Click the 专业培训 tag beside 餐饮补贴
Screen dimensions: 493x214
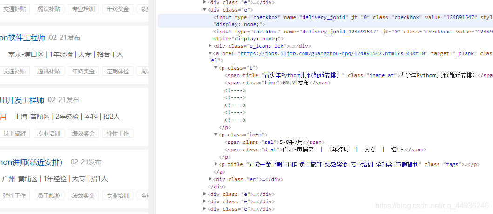click(83, 9)
